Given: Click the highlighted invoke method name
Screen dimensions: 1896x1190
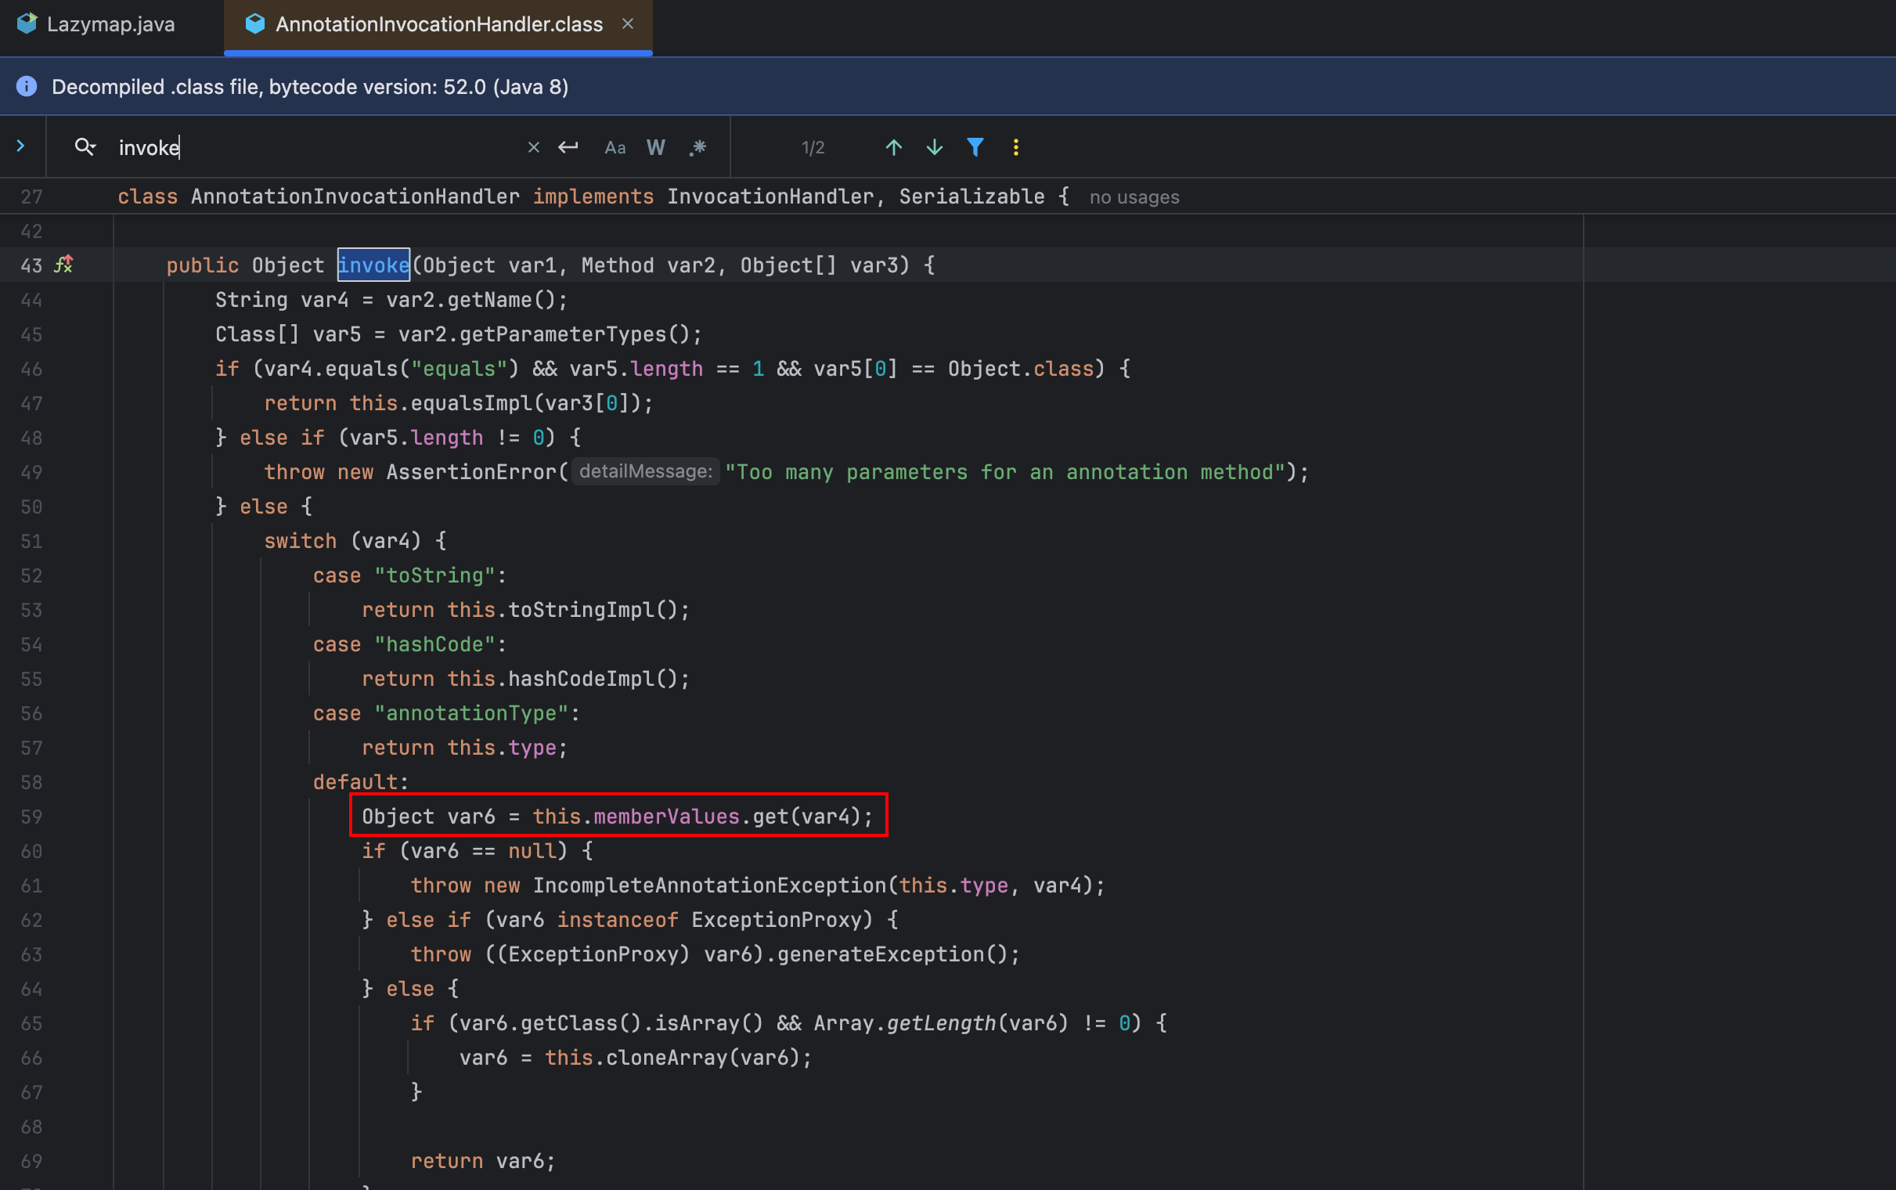Looking at the screenshot, I should point(373,265).
